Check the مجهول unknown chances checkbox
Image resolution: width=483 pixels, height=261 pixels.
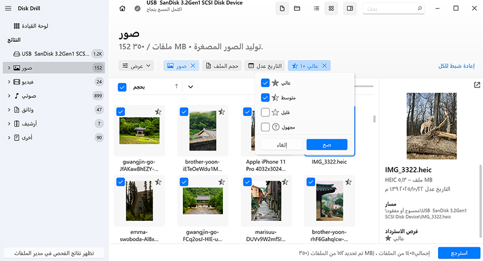(x=265, y=127)
